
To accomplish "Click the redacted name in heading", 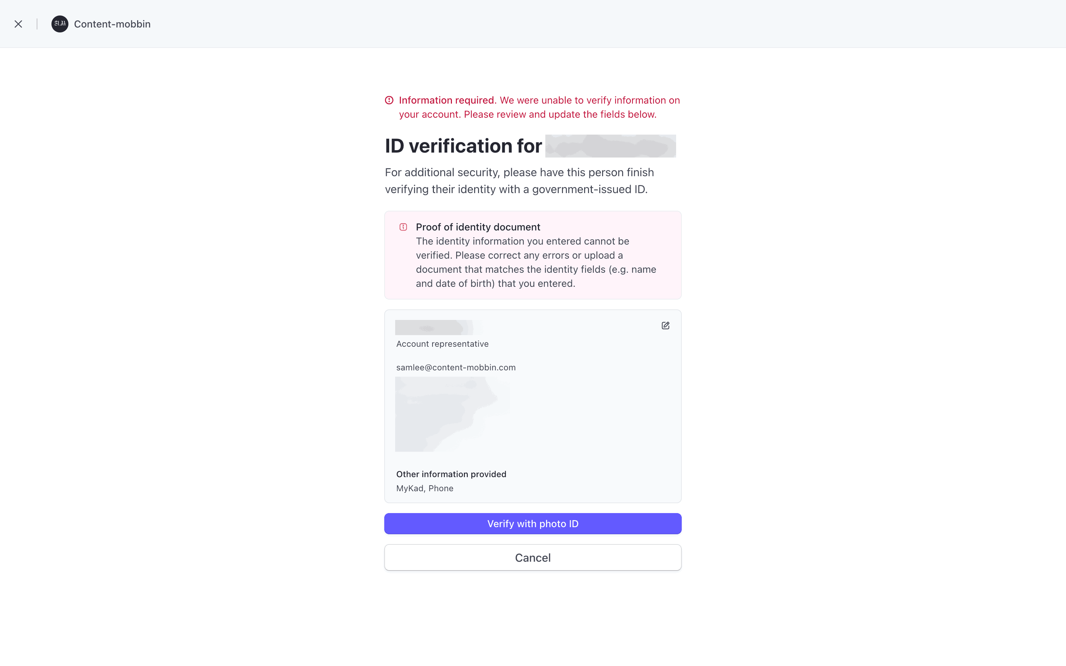I will (x=610, y=146).
